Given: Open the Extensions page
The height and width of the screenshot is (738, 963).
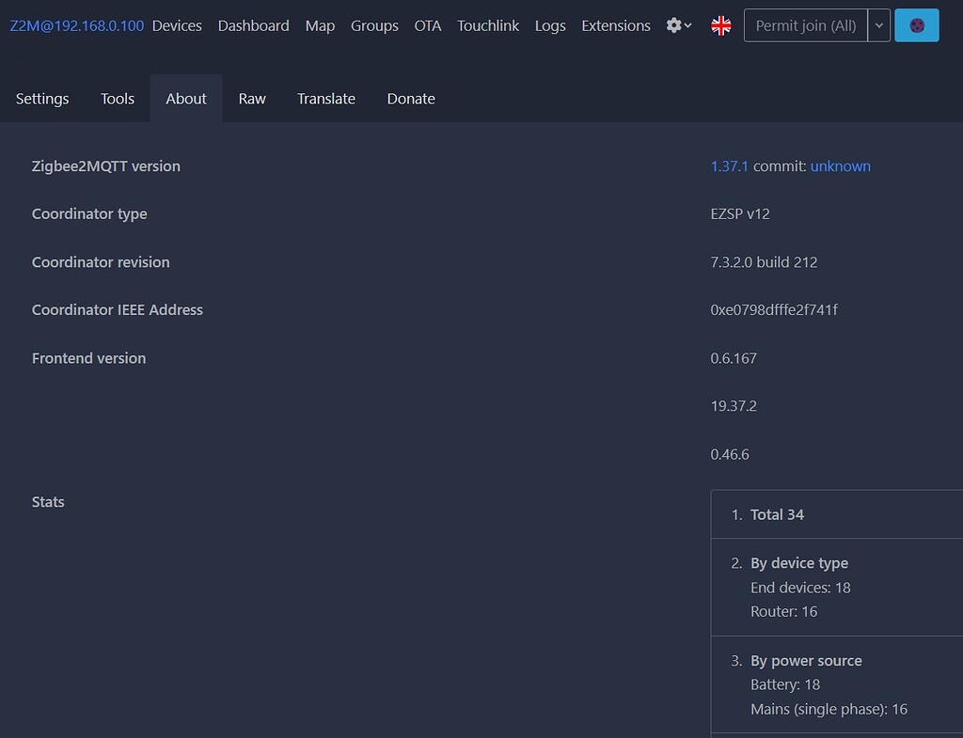Looking at the screenshot, I should (x=615, y=25).
